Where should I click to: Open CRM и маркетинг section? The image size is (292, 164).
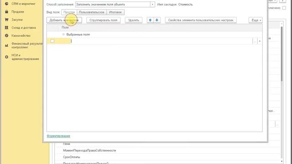pyautogui.click(x=23, y=4)
